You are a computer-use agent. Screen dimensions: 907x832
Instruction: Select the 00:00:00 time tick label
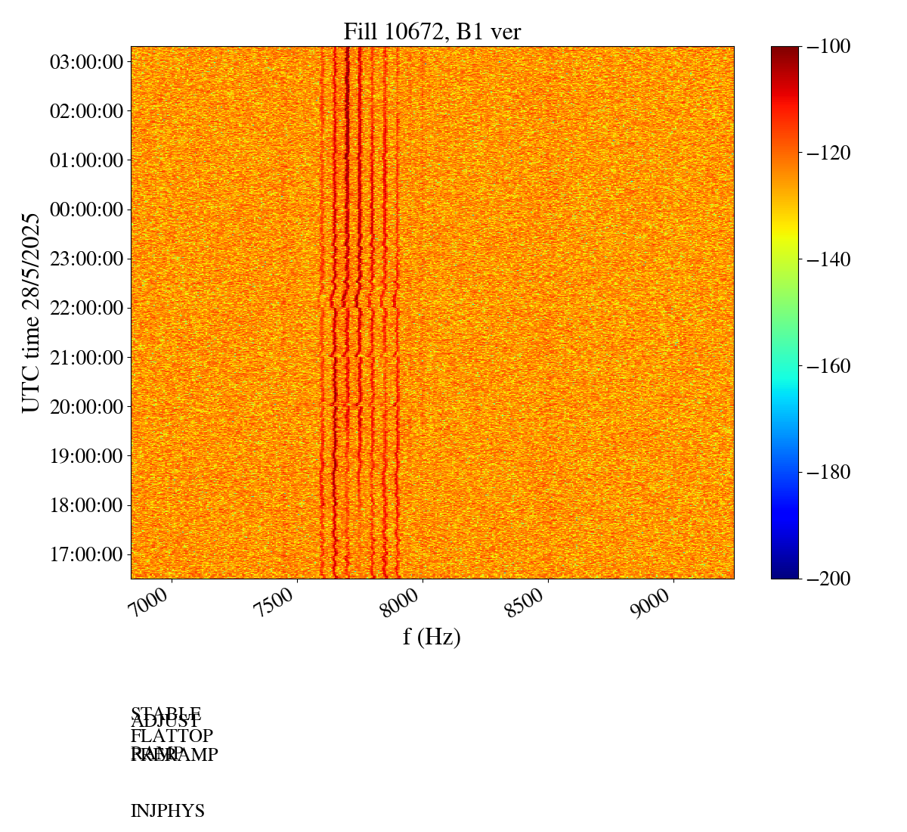[86, 210]
